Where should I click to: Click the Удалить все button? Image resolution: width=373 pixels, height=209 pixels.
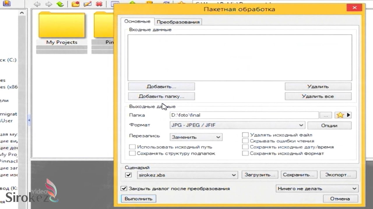(318, 96)
